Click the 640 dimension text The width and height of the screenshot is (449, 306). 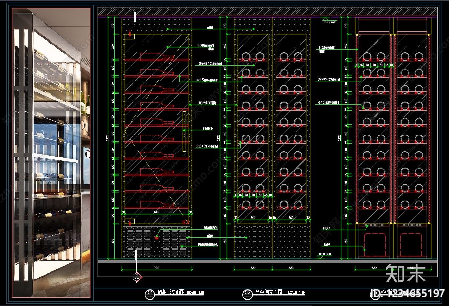click(x=157, y=212)
